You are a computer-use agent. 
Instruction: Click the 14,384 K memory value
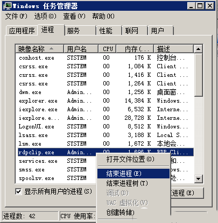click(x=138, y=100)
